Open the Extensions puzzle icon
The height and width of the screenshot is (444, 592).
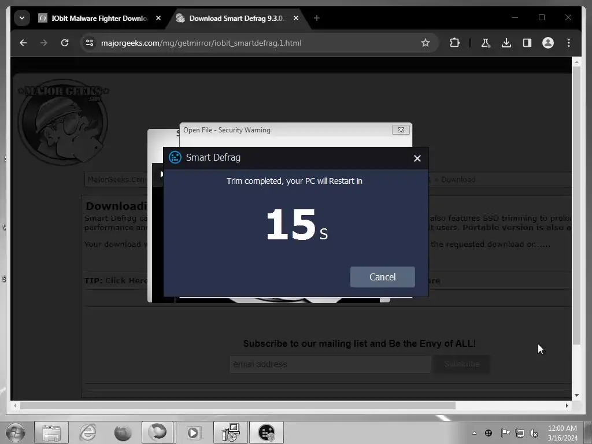click(454, 43)
